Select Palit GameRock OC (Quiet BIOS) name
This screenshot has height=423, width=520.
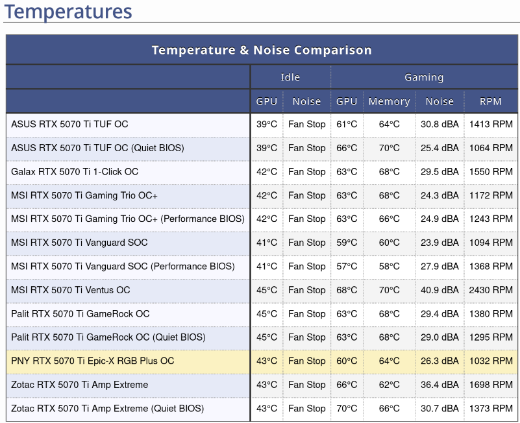[108, 337]
